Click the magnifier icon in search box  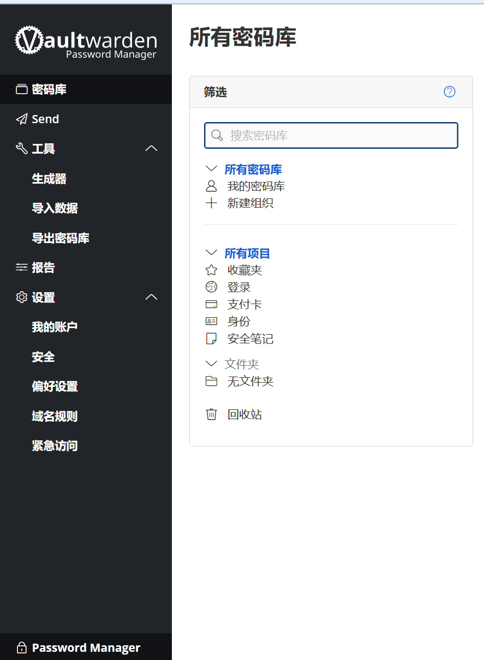pyautogui.click(x=217, y=135)
